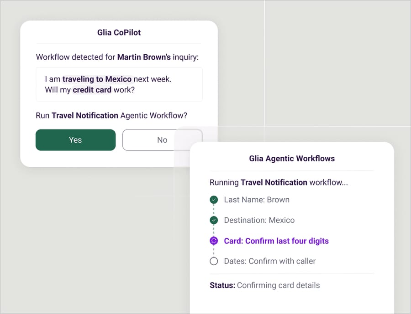Click highlighted phrase 'traveling to Mexico'

pyautogui.click(x=97, y=79)
